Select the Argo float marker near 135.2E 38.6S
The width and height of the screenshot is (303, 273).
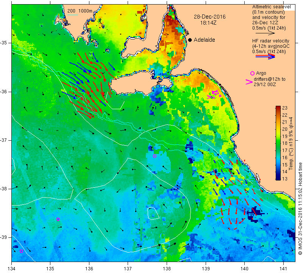click(x=58, y=219)
